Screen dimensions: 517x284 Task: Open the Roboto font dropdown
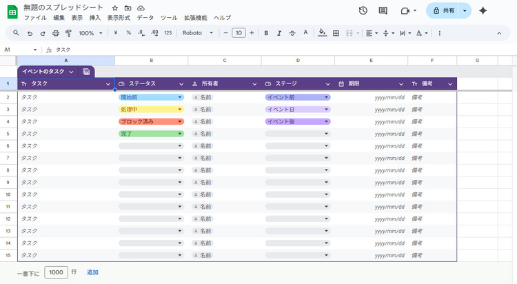198,33
